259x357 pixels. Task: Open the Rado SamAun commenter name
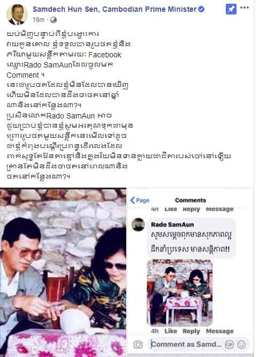click(x=172, y=225)
